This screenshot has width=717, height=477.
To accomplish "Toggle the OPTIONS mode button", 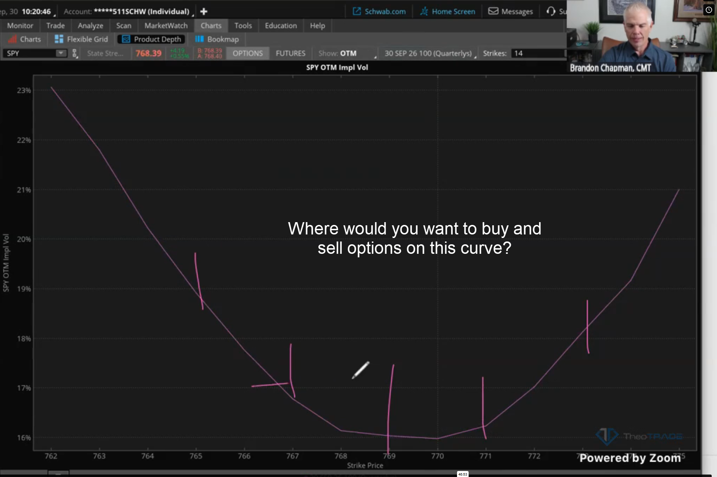I will pyautogui.click(x=248, y=54).
